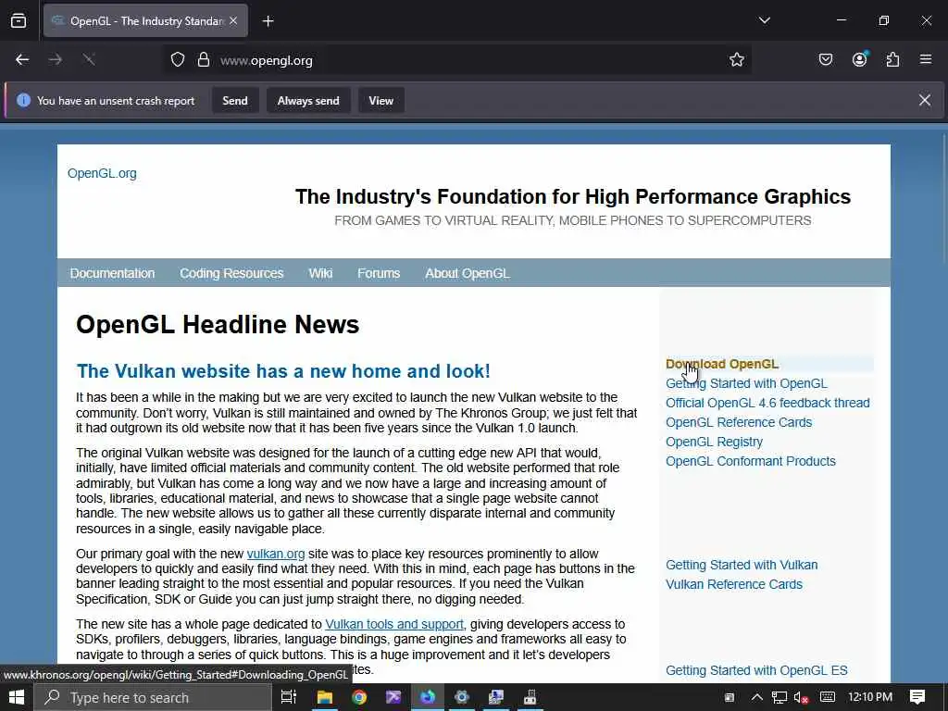Launch Google Chrome from taskbar
948x711 pixels.
click(359, 697)
